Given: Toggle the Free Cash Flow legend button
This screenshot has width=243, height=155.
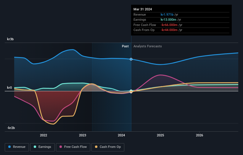Looking at the screenshot, I should (x=73, y=147).
